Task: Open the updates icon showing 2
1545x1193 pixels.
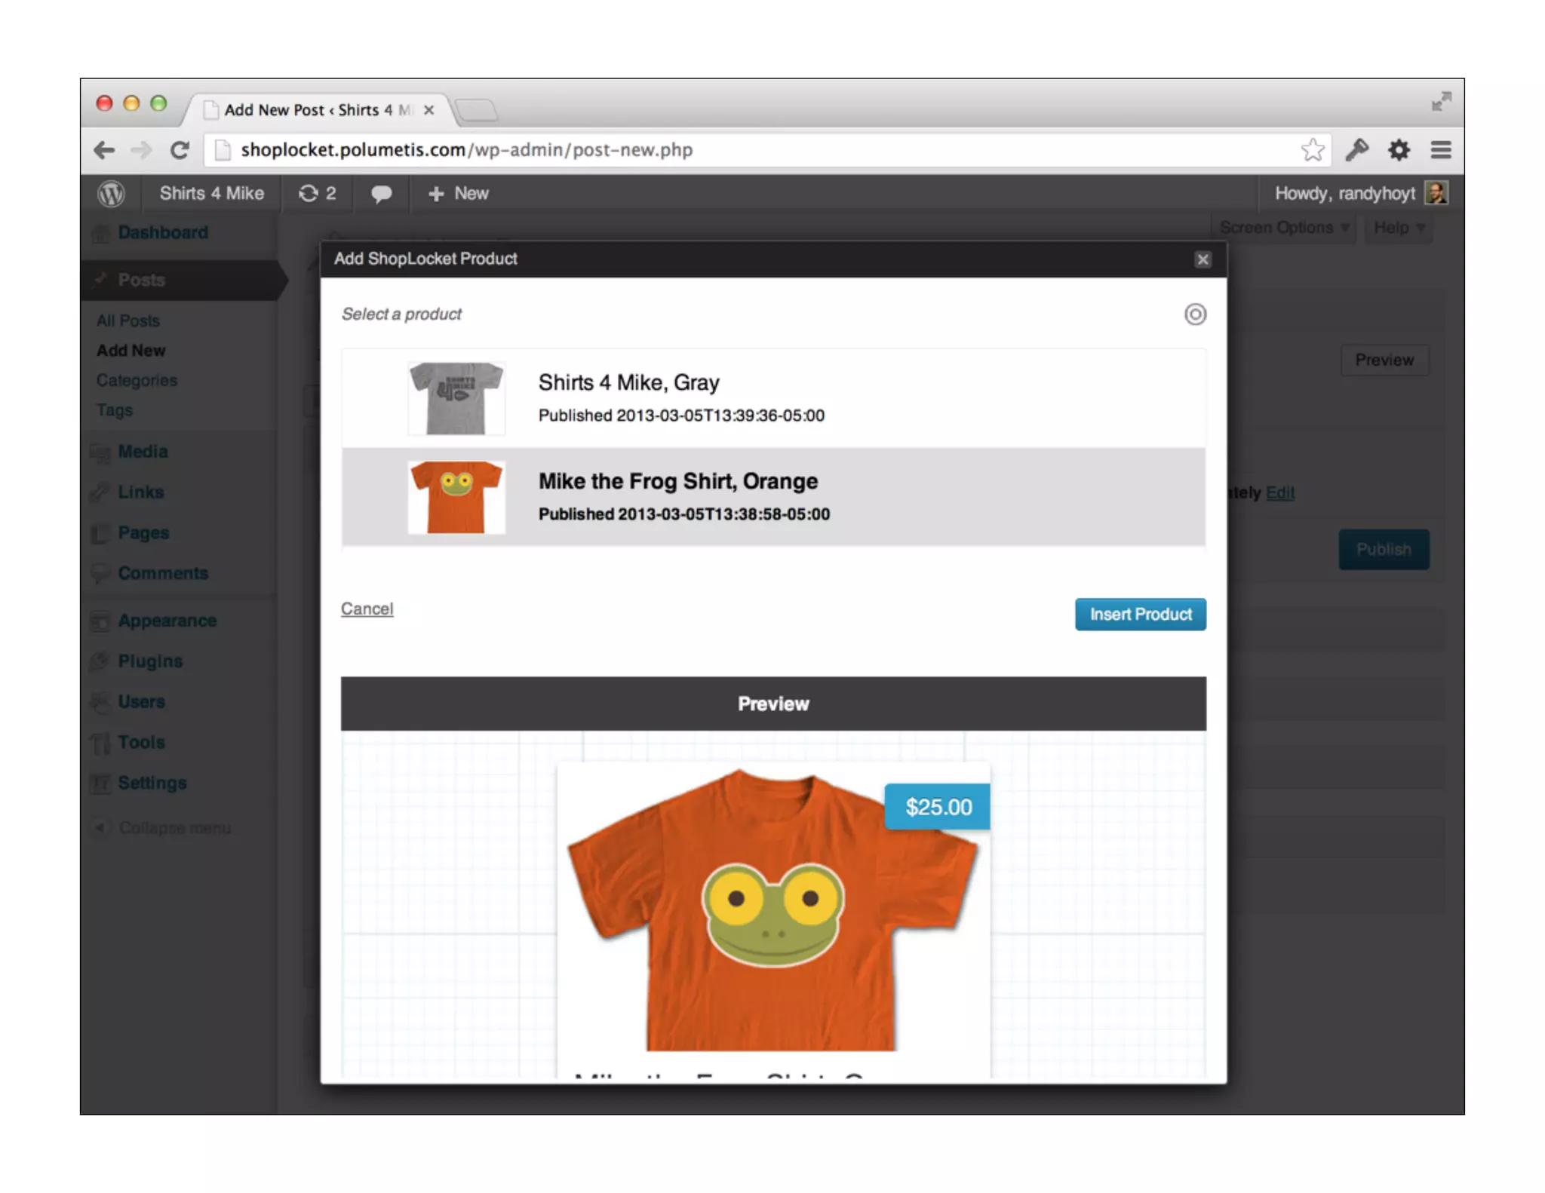Action: (x=318, y=194)
